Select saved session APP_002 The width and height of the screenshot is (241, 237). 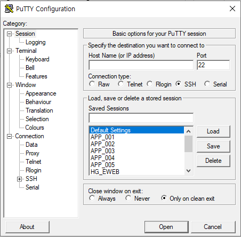click(136, 144)
